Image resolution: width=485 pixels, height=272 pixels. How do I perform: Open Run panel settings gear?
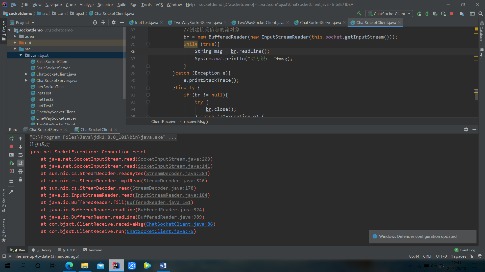(x=466, y=129)
